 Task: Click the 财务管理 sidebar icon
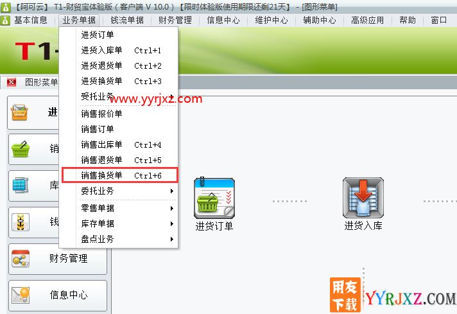pos(21,259)
